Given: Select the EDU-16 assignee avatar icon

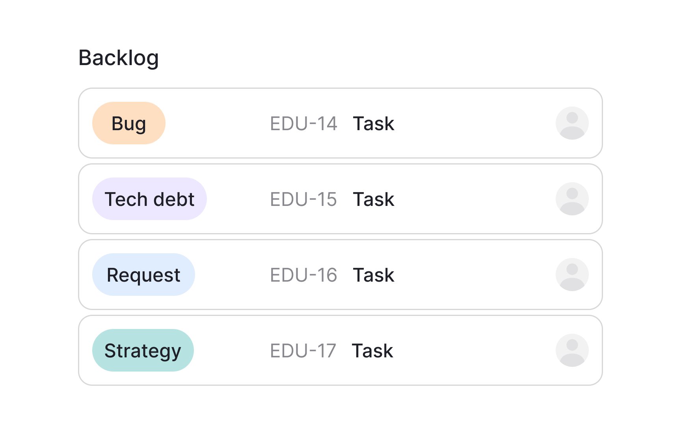Looking at the screenshot, I should [x=572, y=275].
